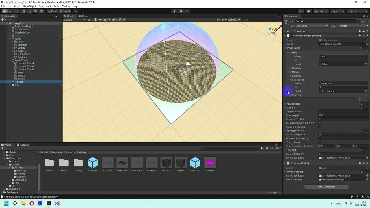Screen dimensions: 370x208
Task: Open the Layout dropdown
Action: (x=357, y=11)
